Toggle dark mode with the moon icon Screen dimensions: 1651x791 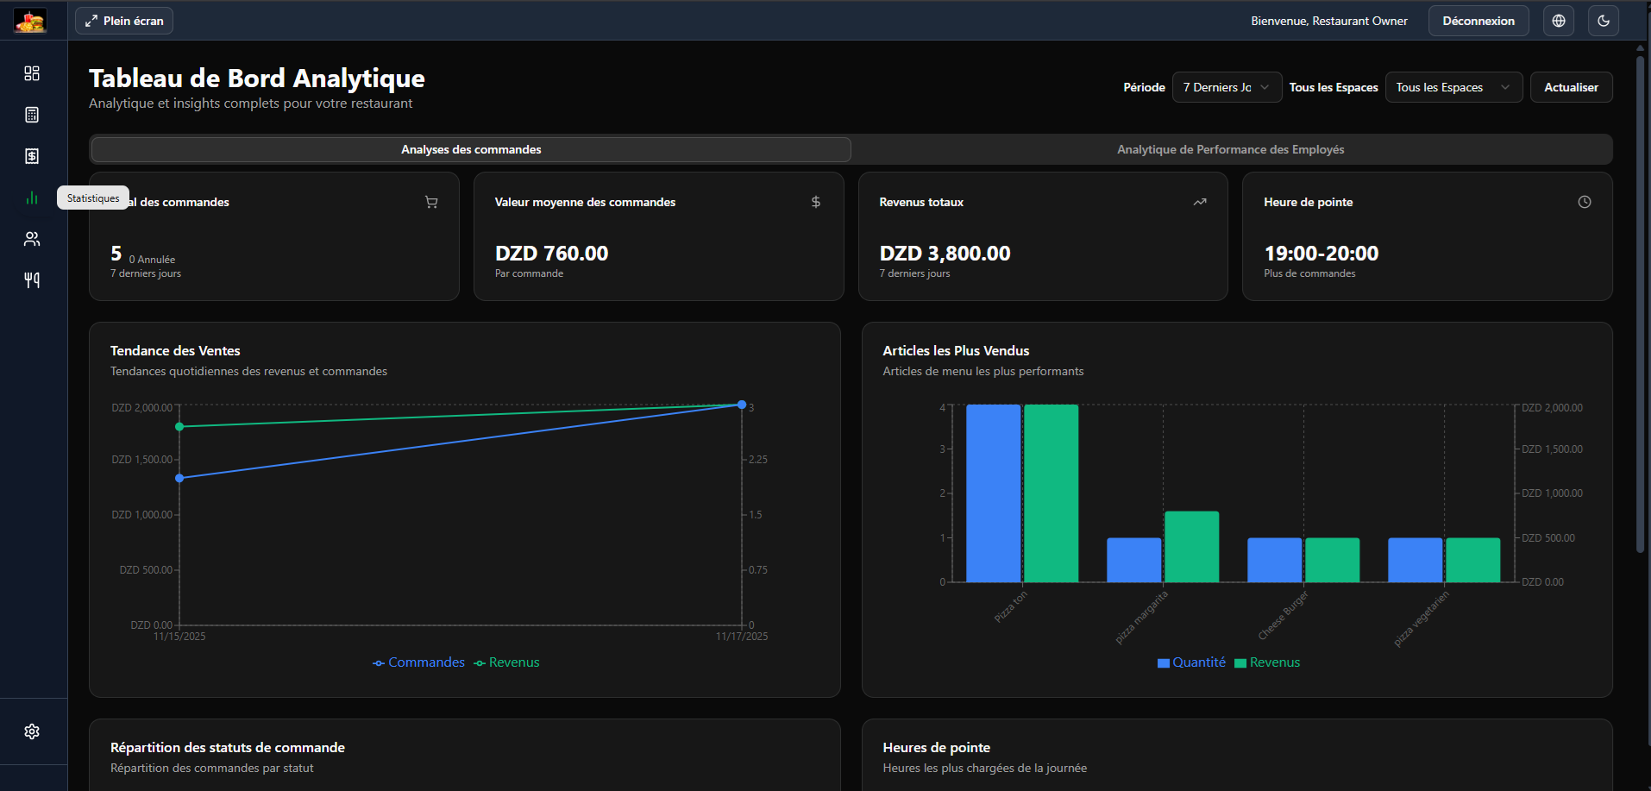(x=1603, y=20)
